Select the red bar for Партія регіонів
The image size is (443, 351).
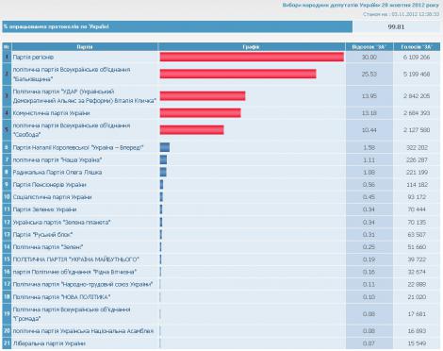[x=252, y=57]
